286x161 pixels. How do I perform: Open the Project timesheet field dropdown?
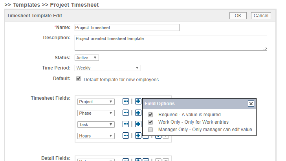(x=96, y=102)
